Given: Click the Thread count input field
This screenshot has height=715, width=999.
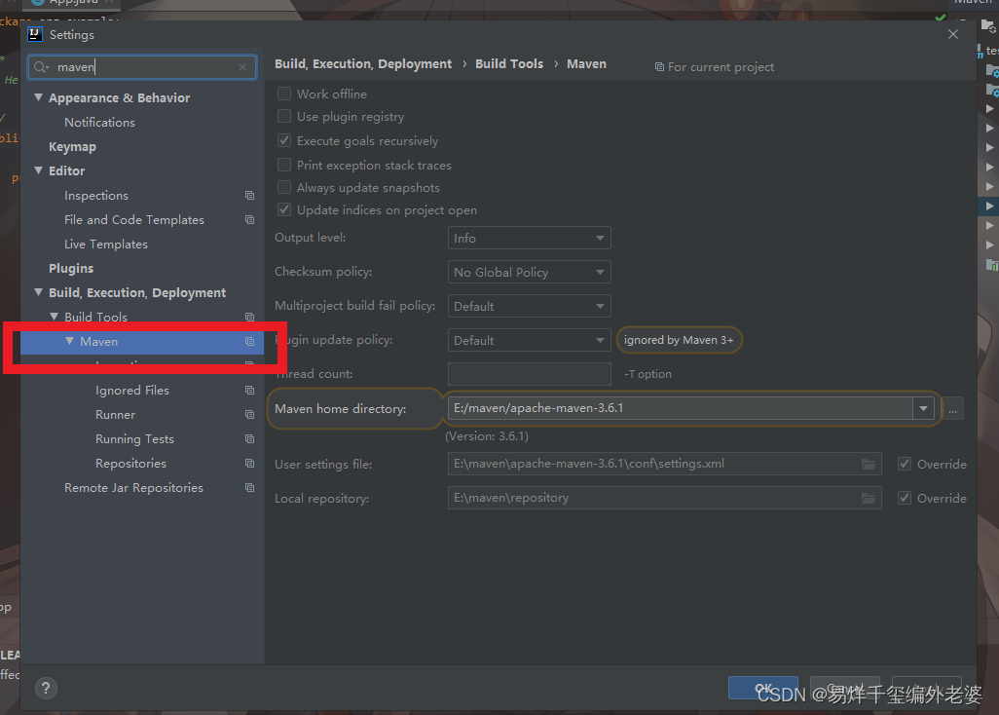Looking at the screenshot, I should (530, 374).
